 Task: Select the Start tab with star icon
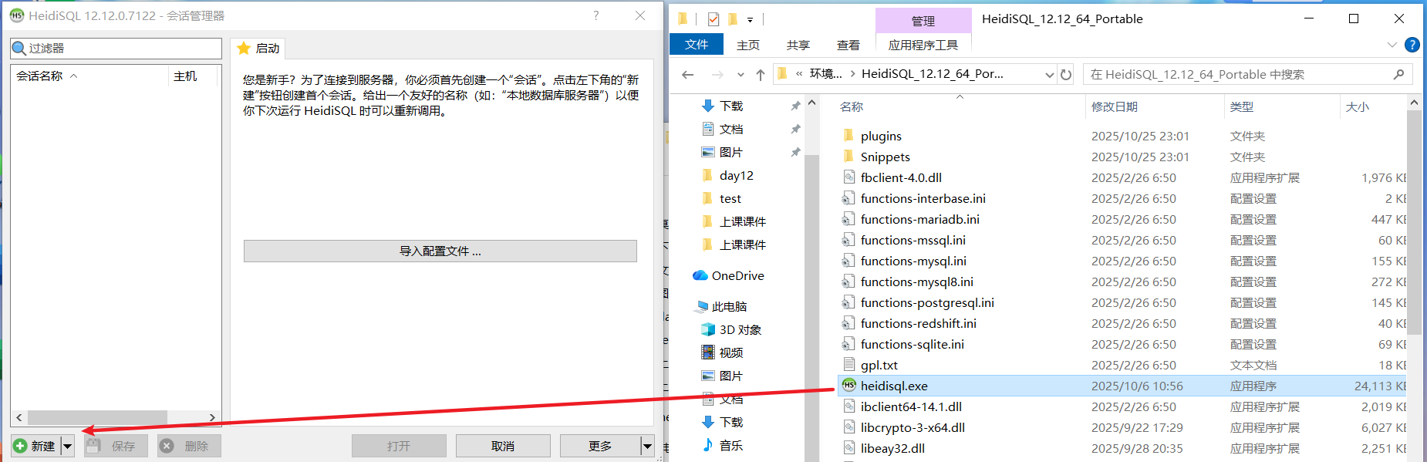[x=258, y=48]
